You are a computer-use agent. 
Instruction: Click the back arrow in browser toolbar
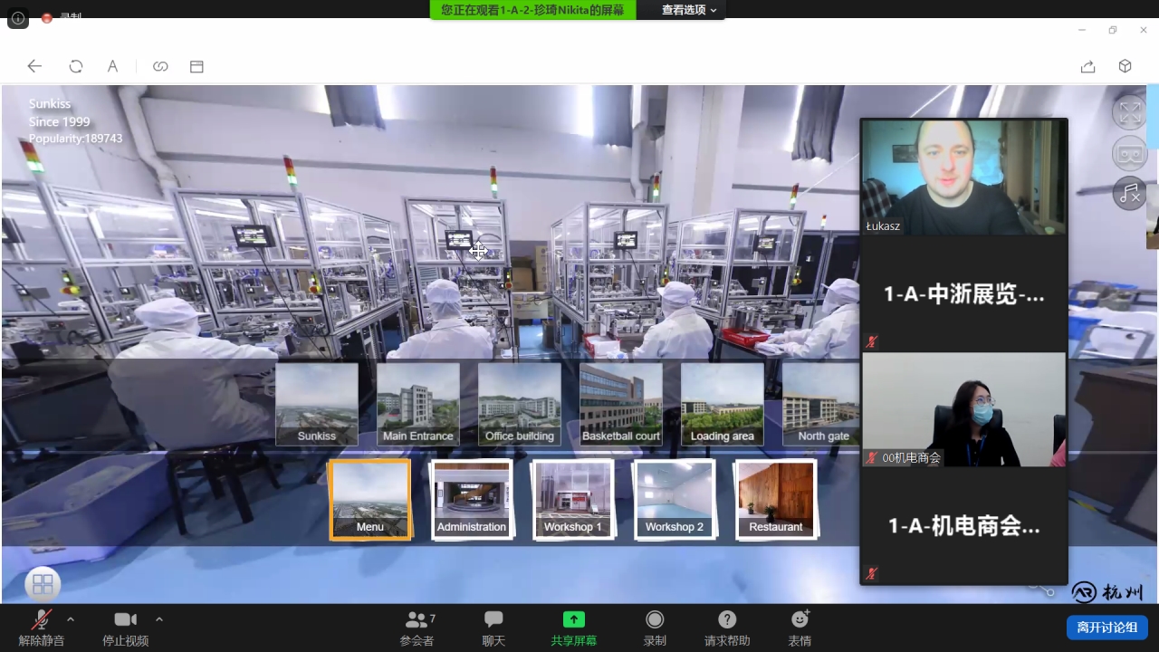coord(34,66)
